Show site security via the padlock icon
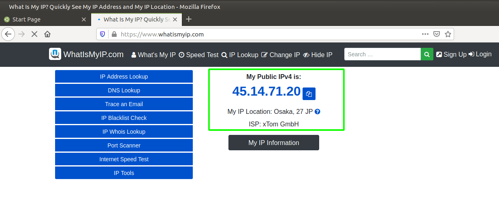Viewport: 499px width, 207px height. tap(114, 34)
